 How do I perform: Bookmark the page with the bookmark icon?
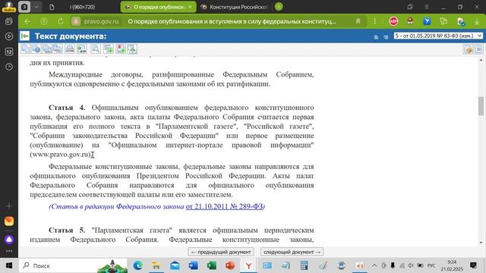coord(358,21)
